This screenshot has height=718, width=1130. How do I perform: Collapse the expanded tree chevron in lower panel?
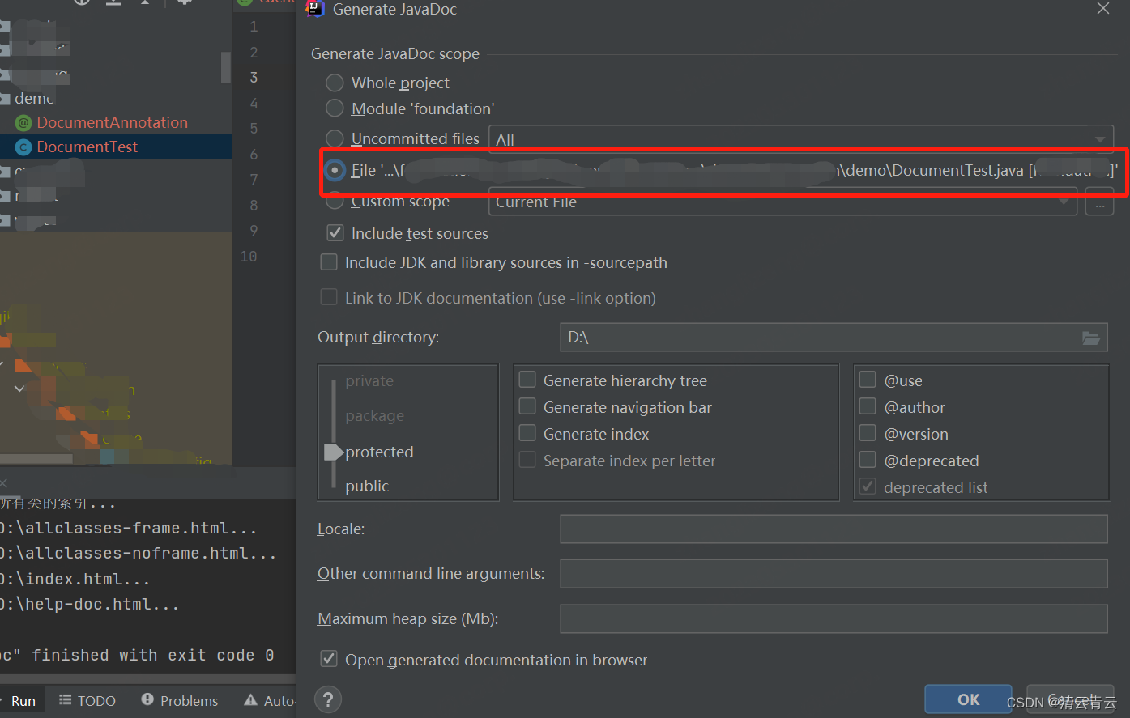(x=19, y=389)
